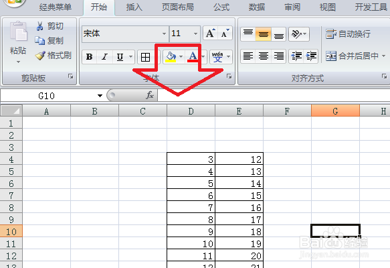The image size is (390, 268).
Task: Toggle middle vertical alignment
Action: 263,34
